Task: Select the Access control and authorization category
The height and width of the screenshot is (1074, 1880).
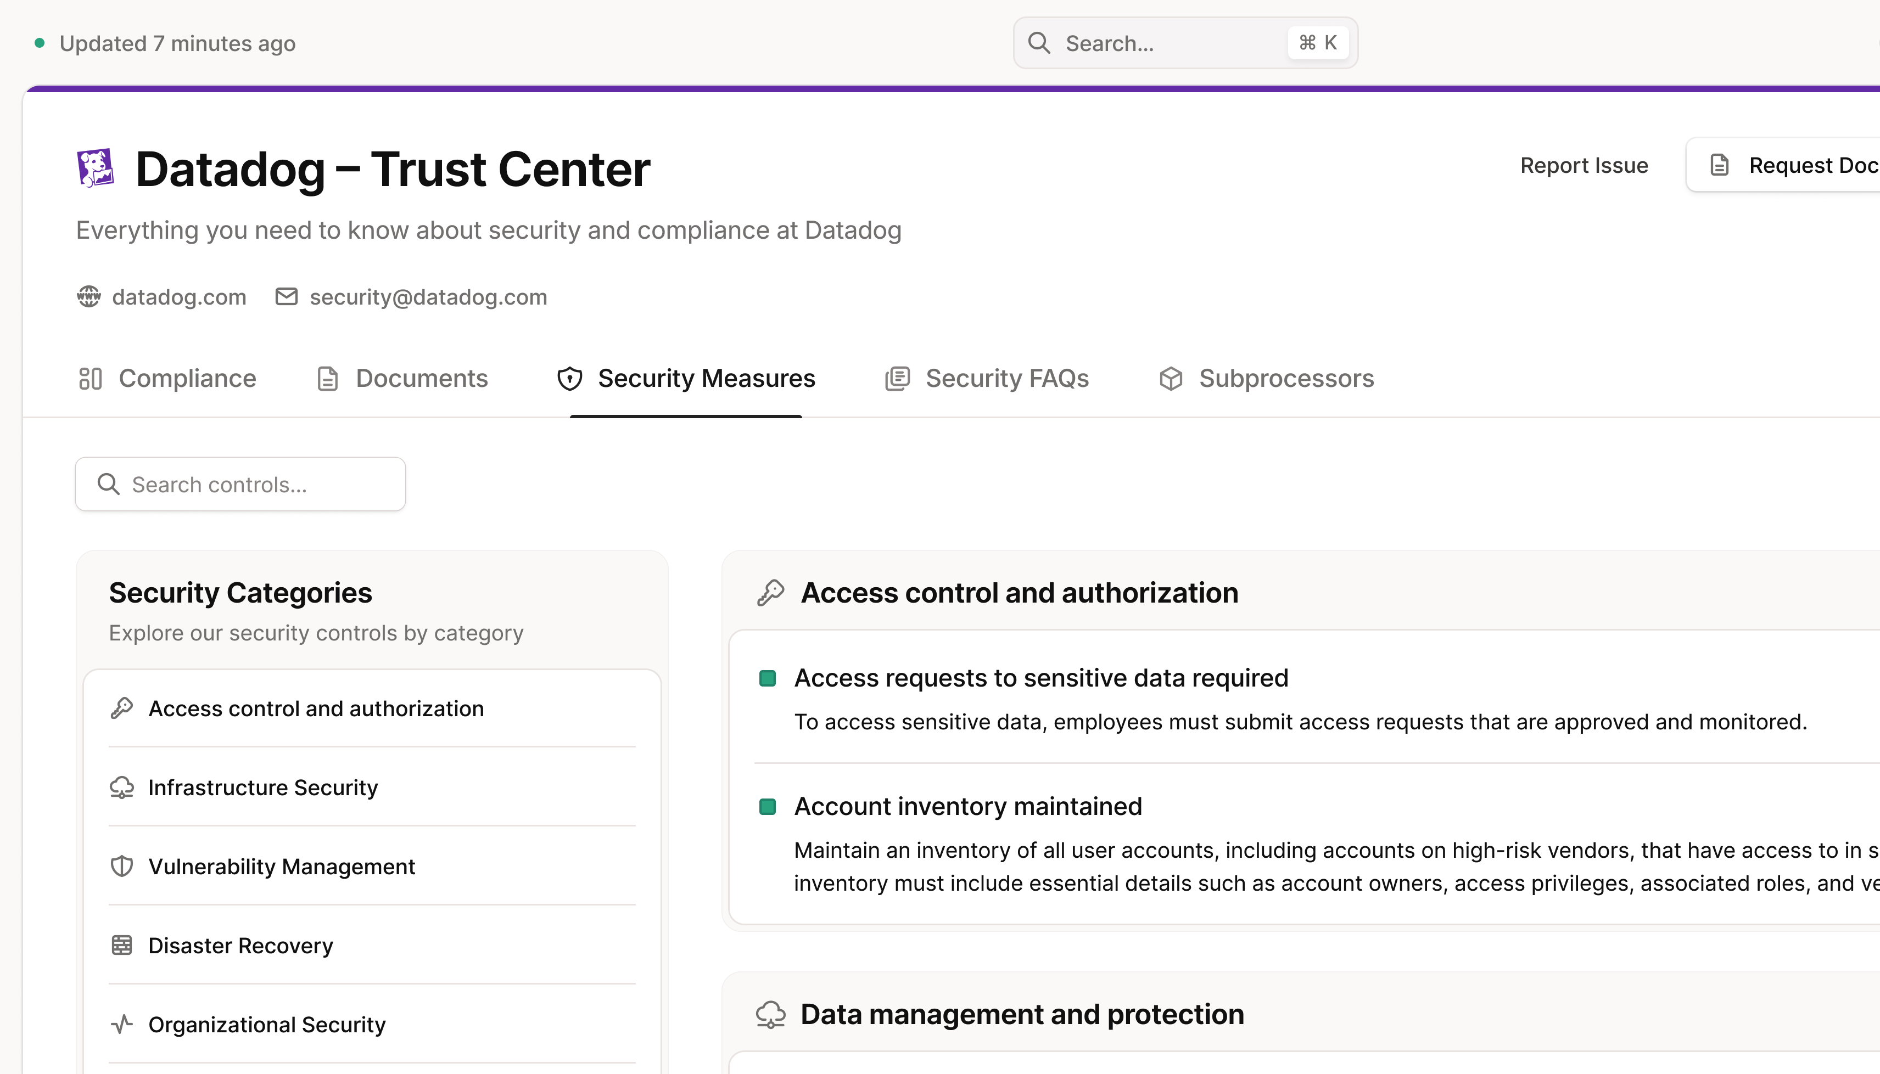Action: pos(316,708)
